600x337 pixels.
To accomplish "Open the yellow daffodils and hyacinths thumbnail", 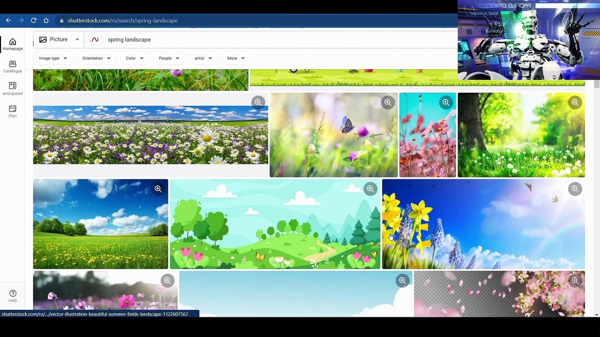I will pos(483,224).
